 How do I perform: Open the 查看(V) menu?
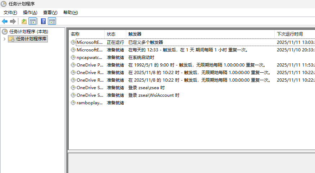coord(50,13)
